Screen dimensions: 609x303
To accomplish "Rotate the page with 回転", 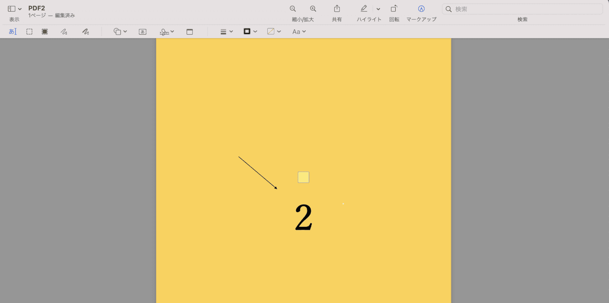I will point(394,9).
